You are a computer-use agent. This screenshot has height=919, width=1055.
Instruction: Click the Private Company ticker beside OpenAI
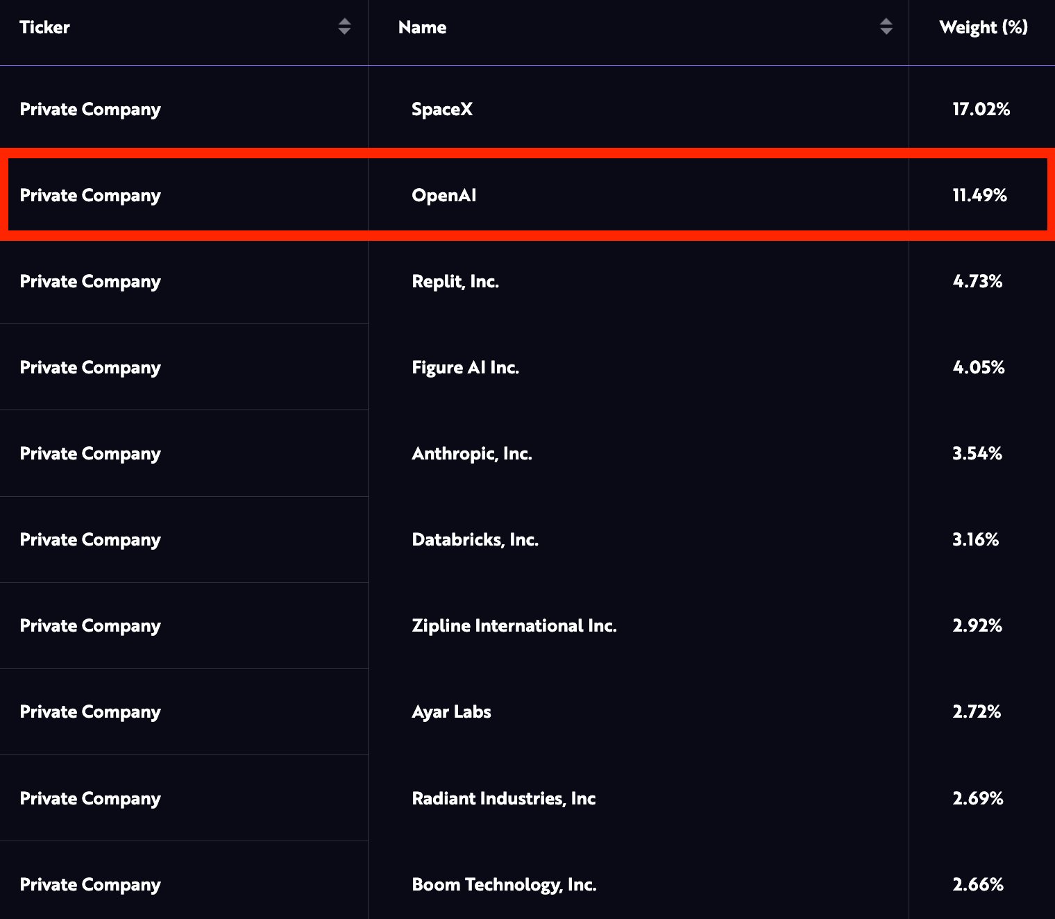(90, 195)
